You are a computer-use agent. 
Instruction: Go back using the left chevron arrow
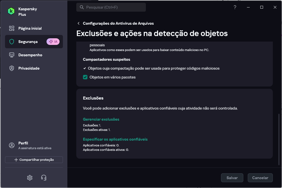click(79, 23)
